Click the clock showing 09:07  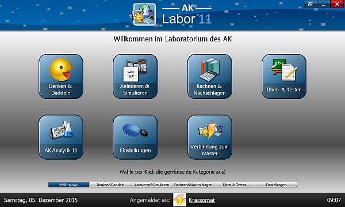pos(333,200)
